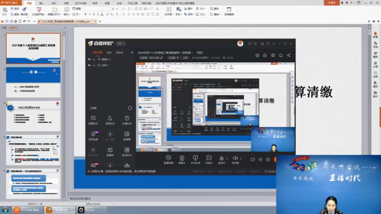The image size is (381, 214).
Task: Click the Selection Pane icon in ribbon
Action: click(229, 9)
